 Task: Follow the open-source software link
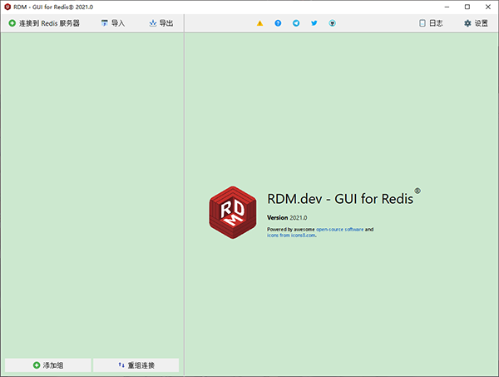pos(338,229)
